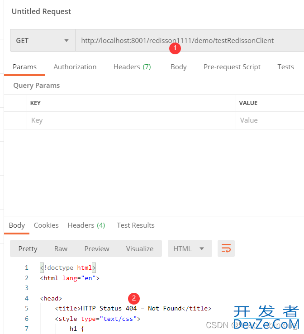Open the HTML format dropdown

tap(190, 248)
